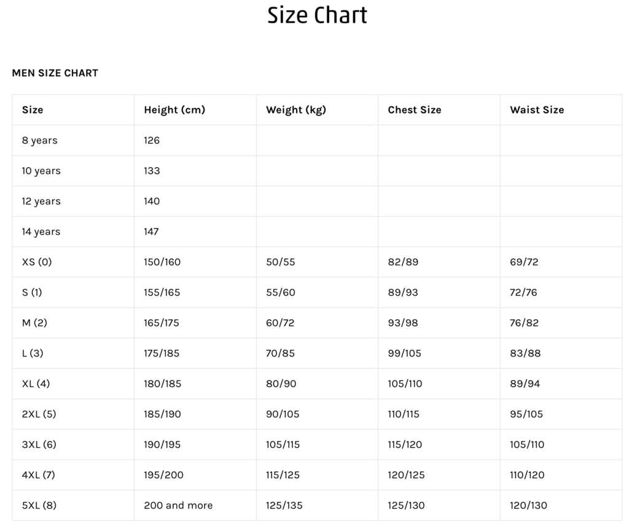Click height '195/200' in 4XL row
The height and width of the screenshot is (526, 629).
pos(163,476)
